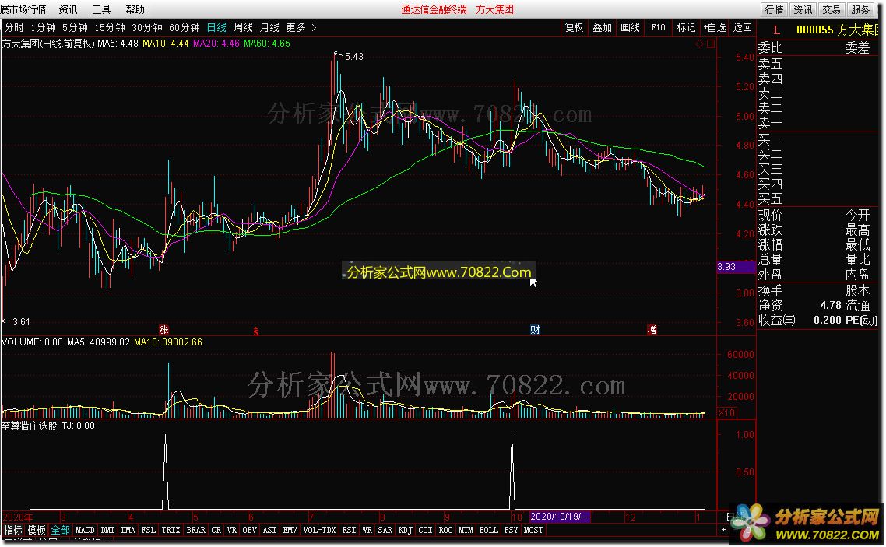Click the 2020/10/19 date marker on timeline
The image size is (886, 547).
pyautogui.click(x=560, y=517)
